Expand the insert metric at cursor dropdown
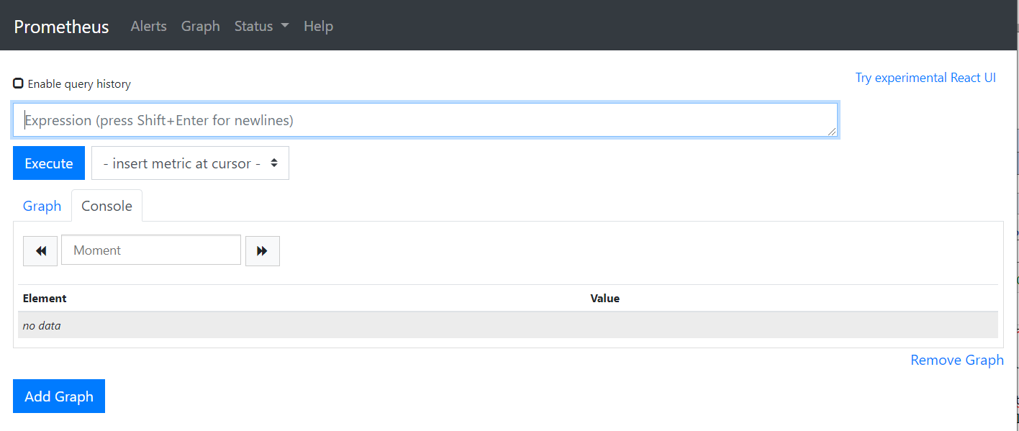This screenshot has width=1019, height=431. [x=190, y=163]
